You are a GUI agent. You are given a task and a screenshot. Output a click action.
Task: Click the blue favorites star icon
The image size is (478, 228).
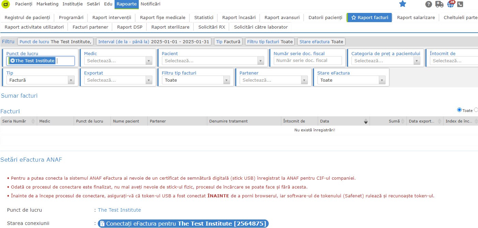click(403, 4)
